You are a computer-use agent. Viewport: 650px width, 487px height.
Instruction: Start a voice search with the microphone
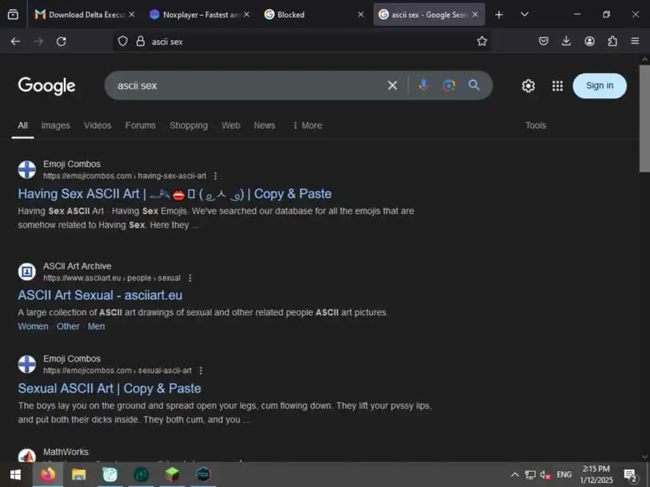tap(423, 86)
